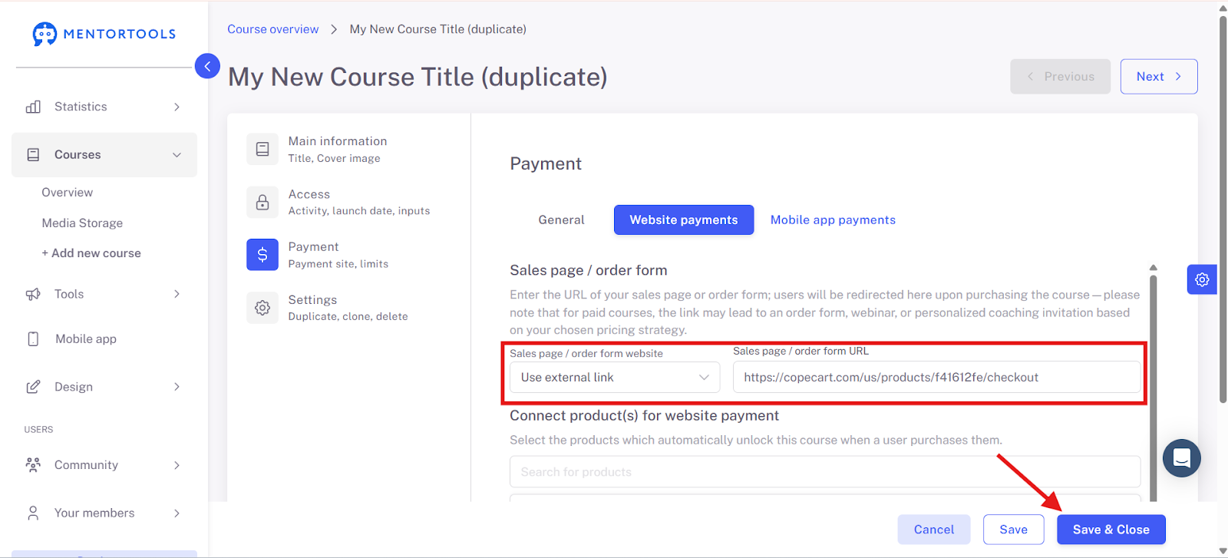Screen dimensions: 1228x558
Task: Collapse sidebar with blue arrow button
Action: coord(207,66)
